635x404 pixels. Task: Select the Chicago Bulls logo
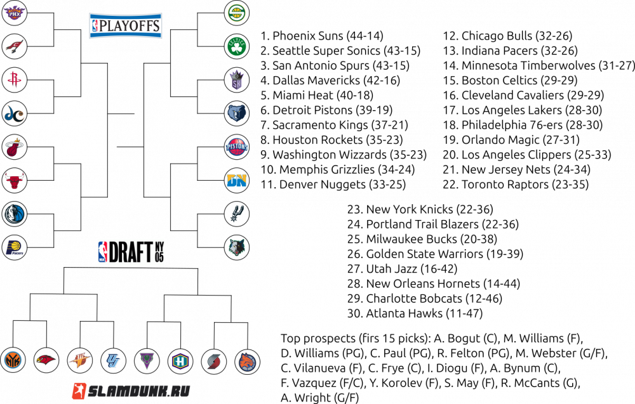tap(15, 181)
